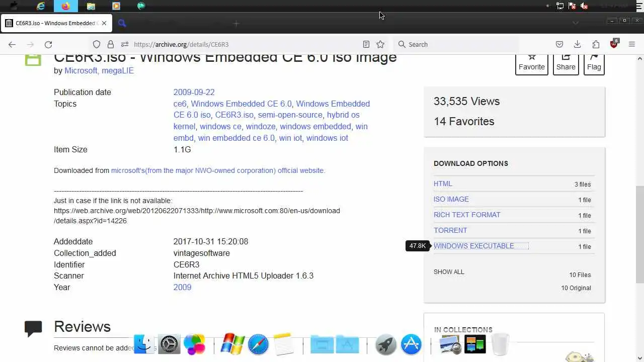
Task: Open RICH TEXT FORMAT download option
Action: [x=467, y=215]
